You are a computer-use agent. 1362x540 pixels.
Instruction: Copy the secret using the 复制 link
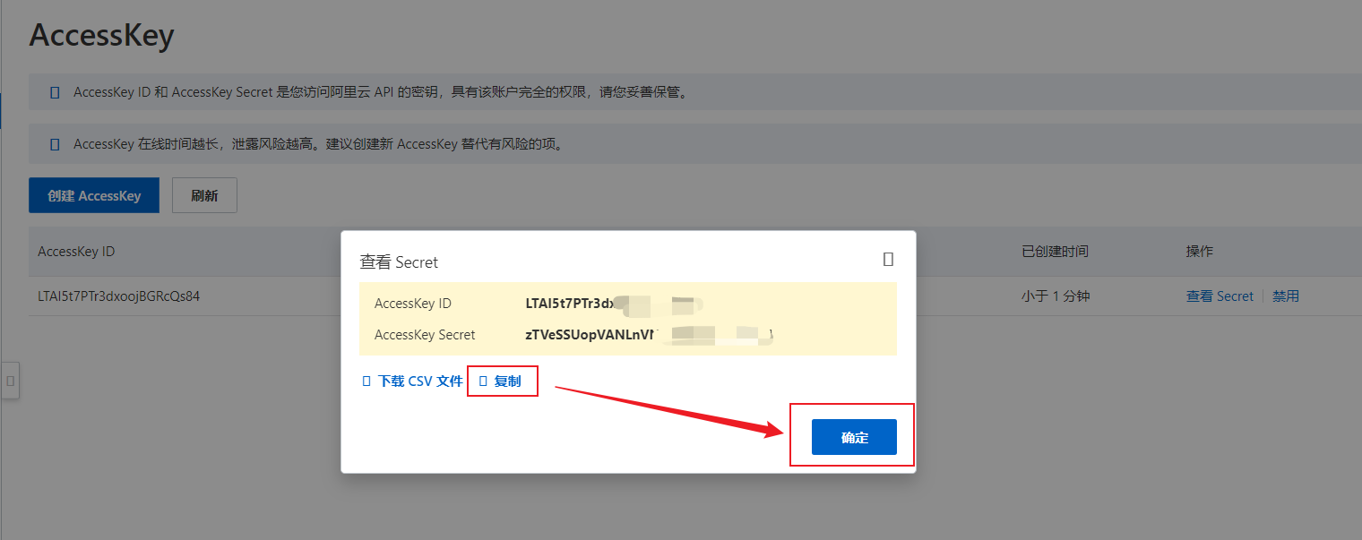click(507, 380)
